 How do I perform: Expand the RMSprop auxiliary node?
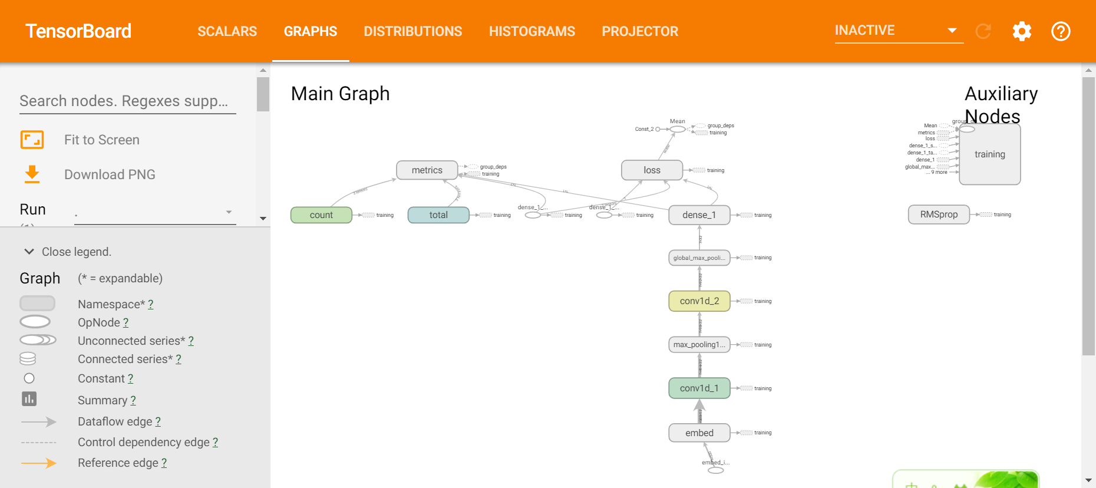[x=939, y=215]
